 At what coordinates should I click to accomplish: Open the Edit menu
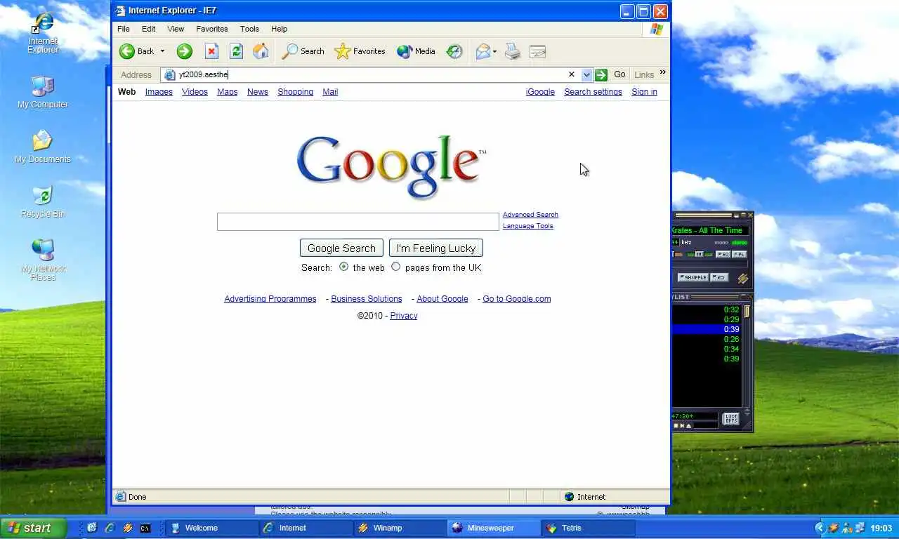(x=148, y=29)
